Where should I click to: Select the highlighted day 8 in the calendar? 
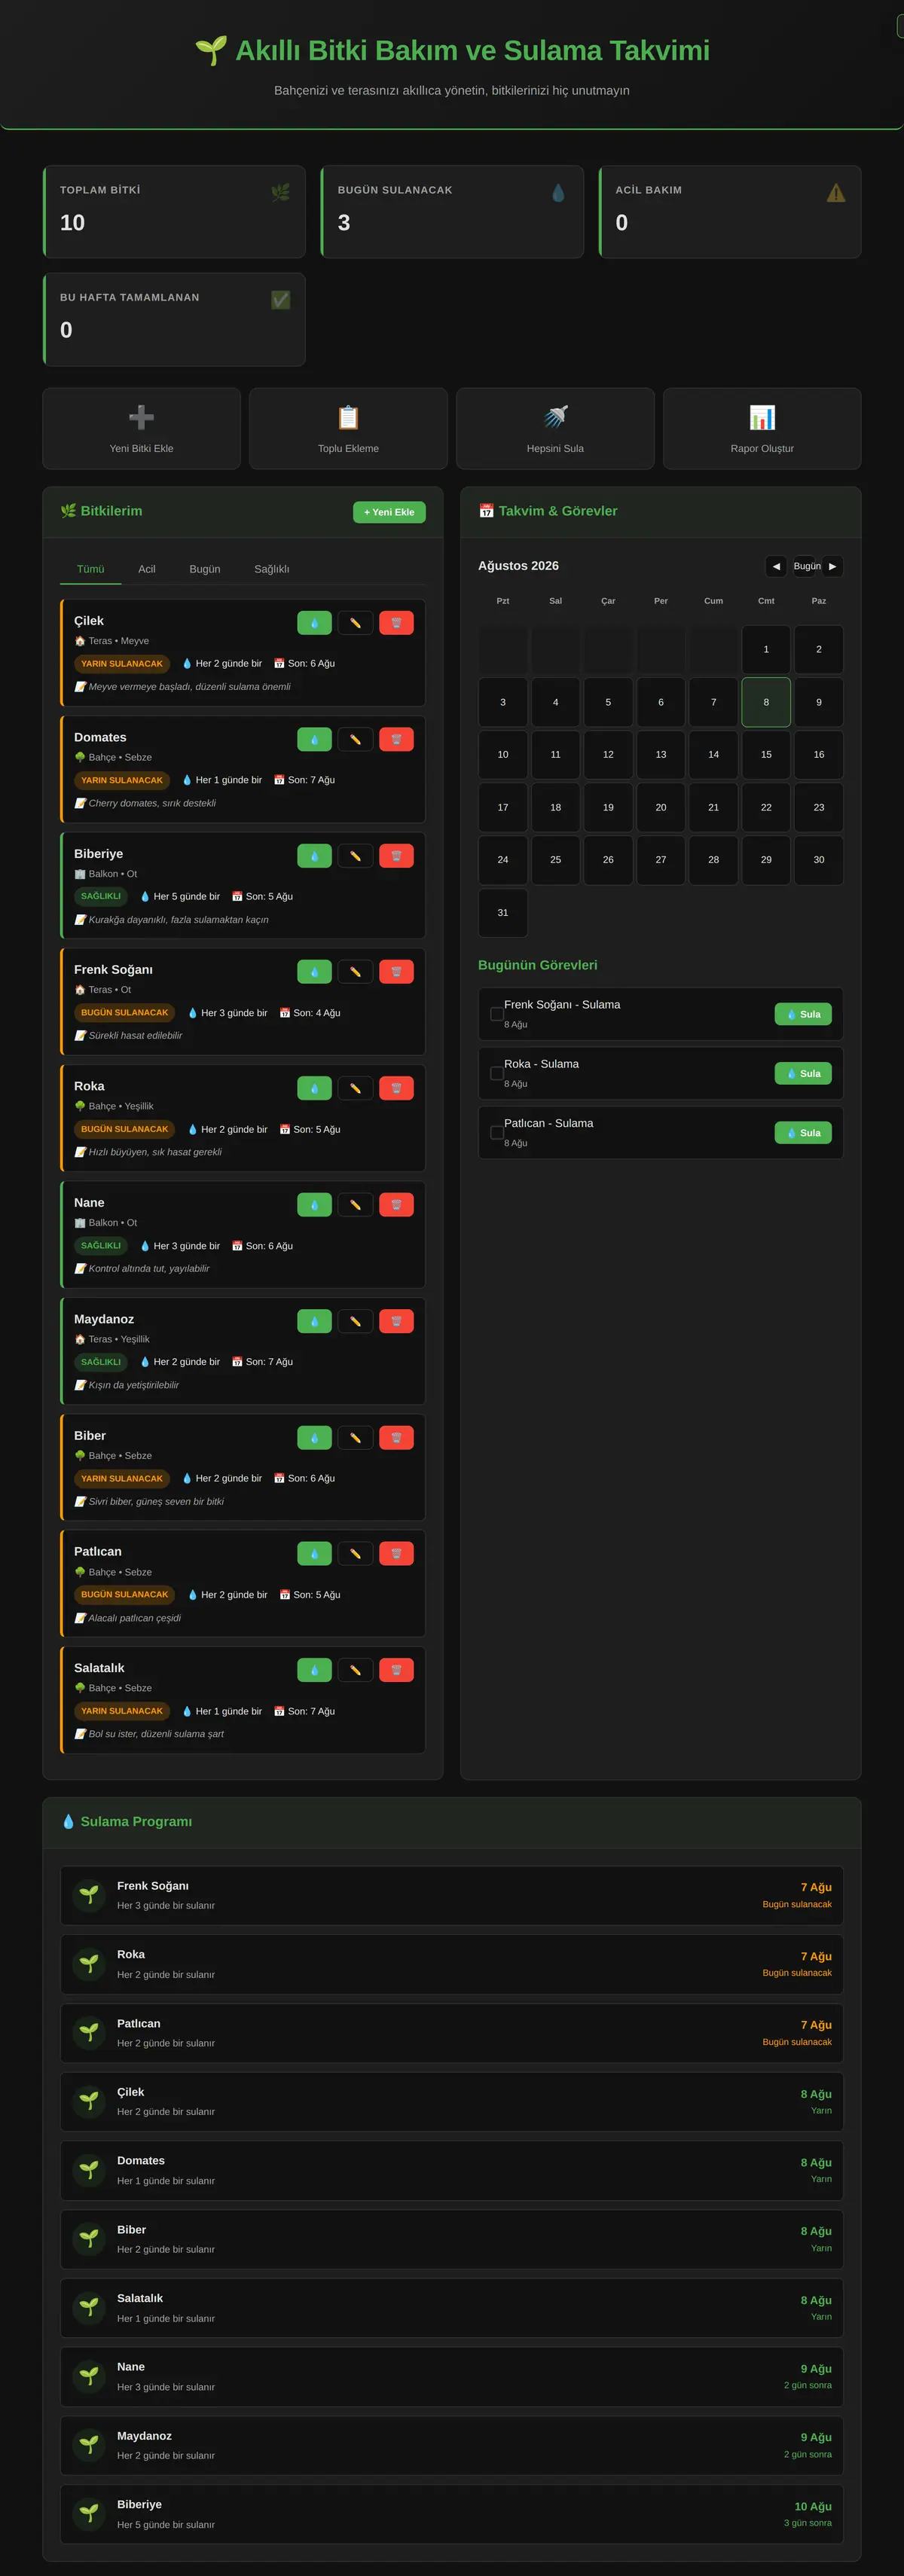[766, 702]
